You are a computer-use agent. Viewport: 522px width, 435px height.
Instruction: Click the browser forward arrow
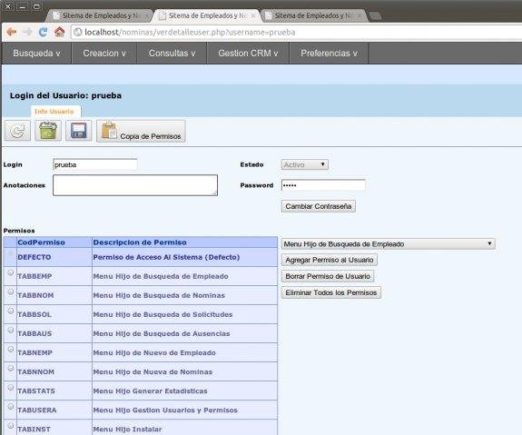tap(27, 32)
